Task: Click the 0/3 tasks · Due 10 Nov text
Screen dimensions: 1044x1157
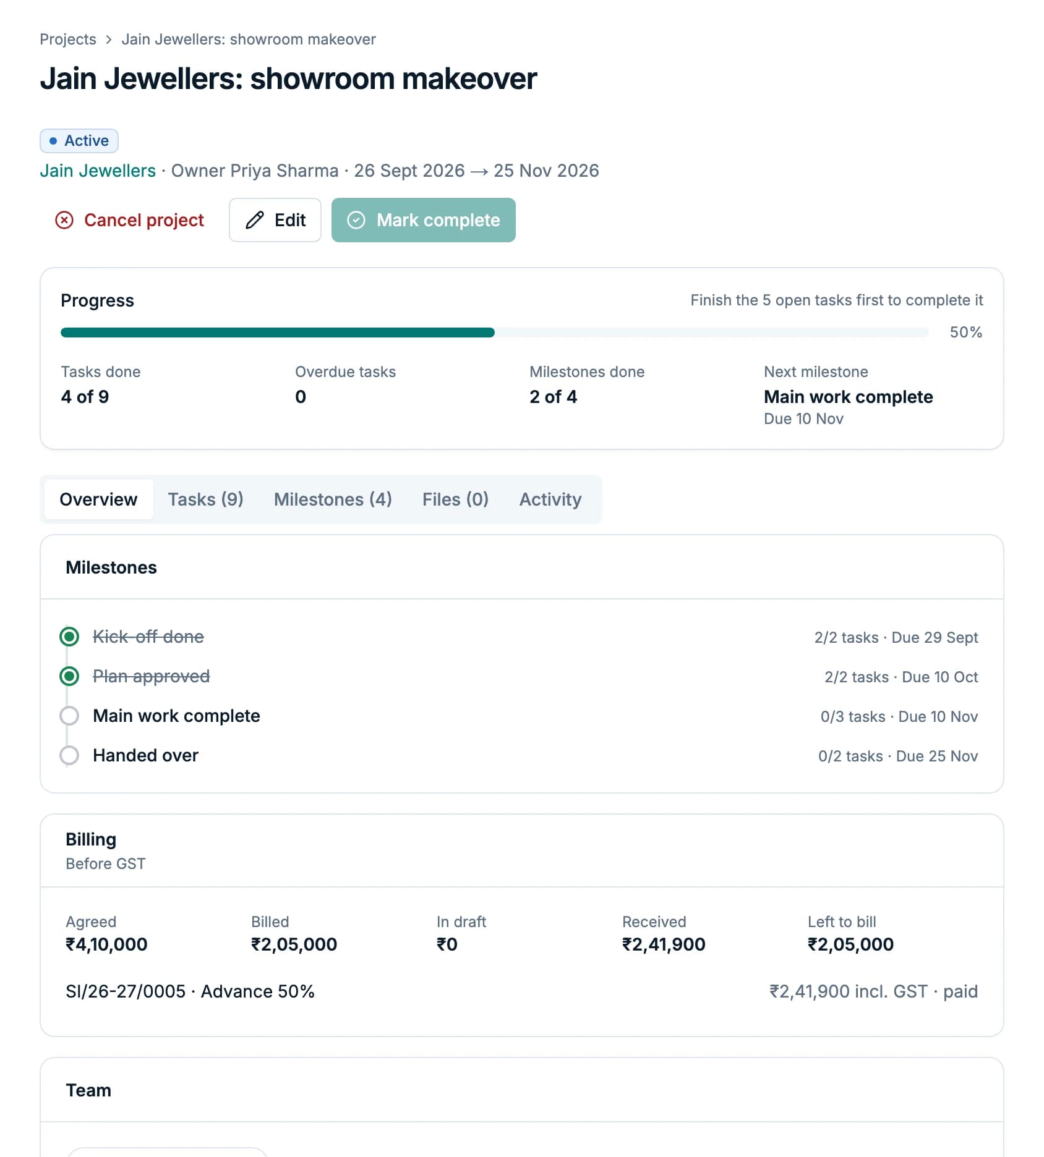Action: click(x=899, y=716)
